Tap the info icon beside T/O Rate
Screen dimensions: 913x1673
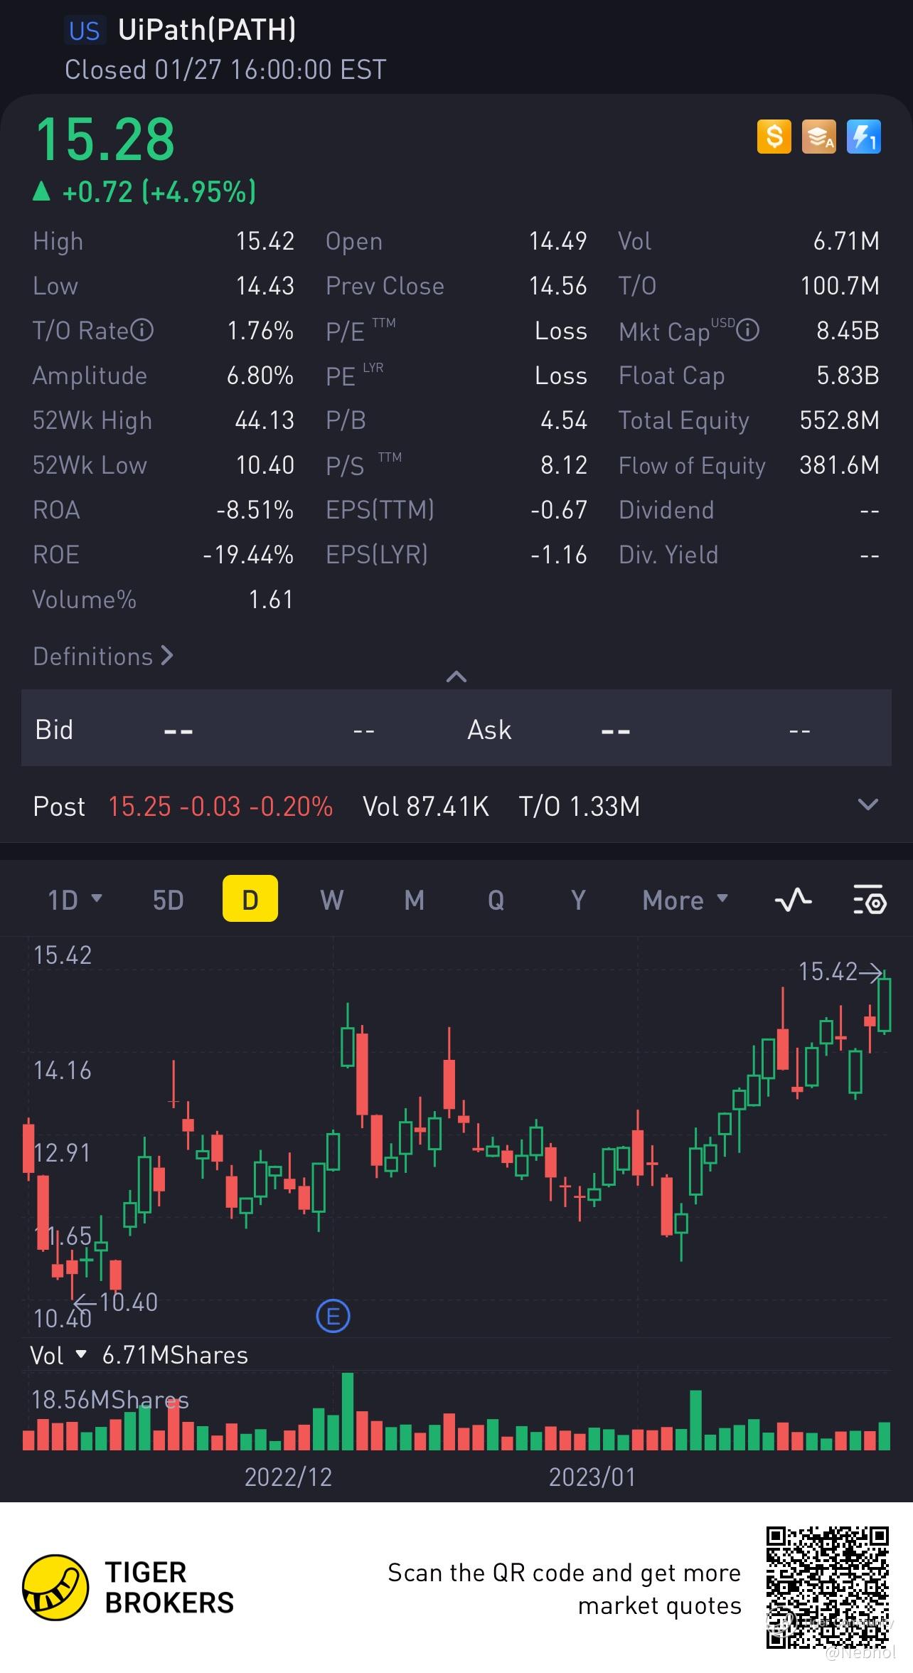click(142, 330)
